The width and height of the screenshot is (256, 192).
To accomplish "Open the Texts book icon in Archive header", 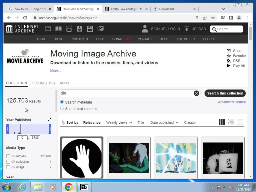I will point(58,29).
